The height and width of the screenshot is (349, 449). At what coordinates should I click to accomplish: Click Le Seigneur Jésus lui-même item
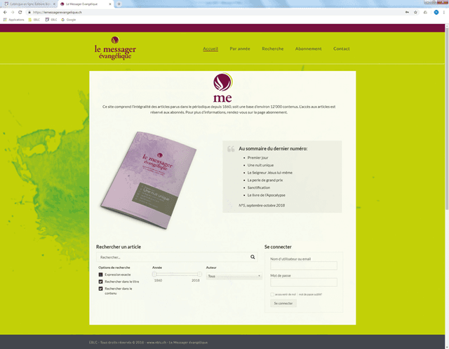pyautogui.click(x=269, y=173)
